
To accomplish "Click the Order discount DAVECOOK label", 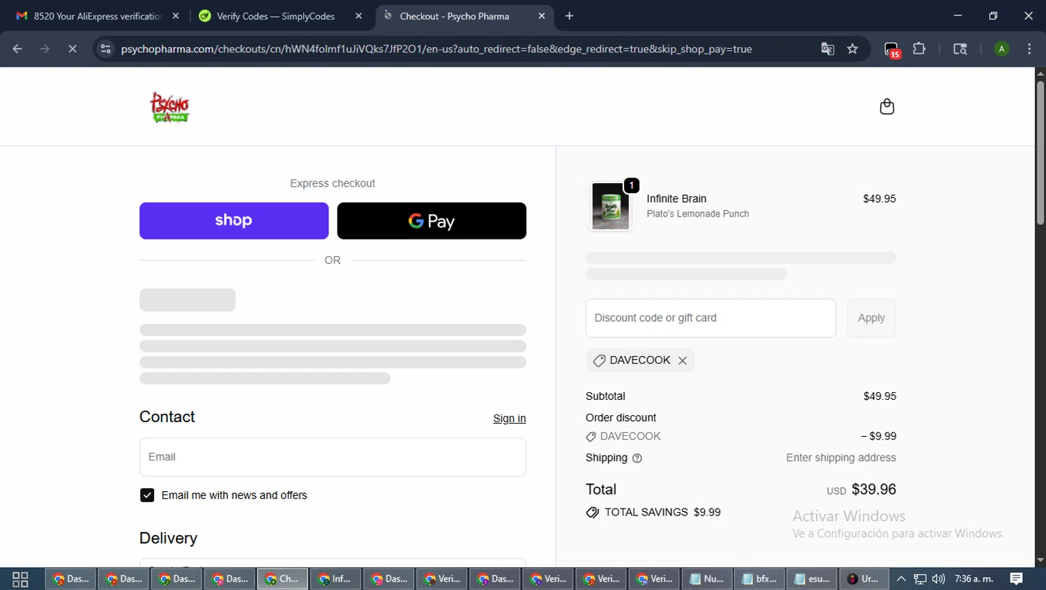I will click(623, 436).
